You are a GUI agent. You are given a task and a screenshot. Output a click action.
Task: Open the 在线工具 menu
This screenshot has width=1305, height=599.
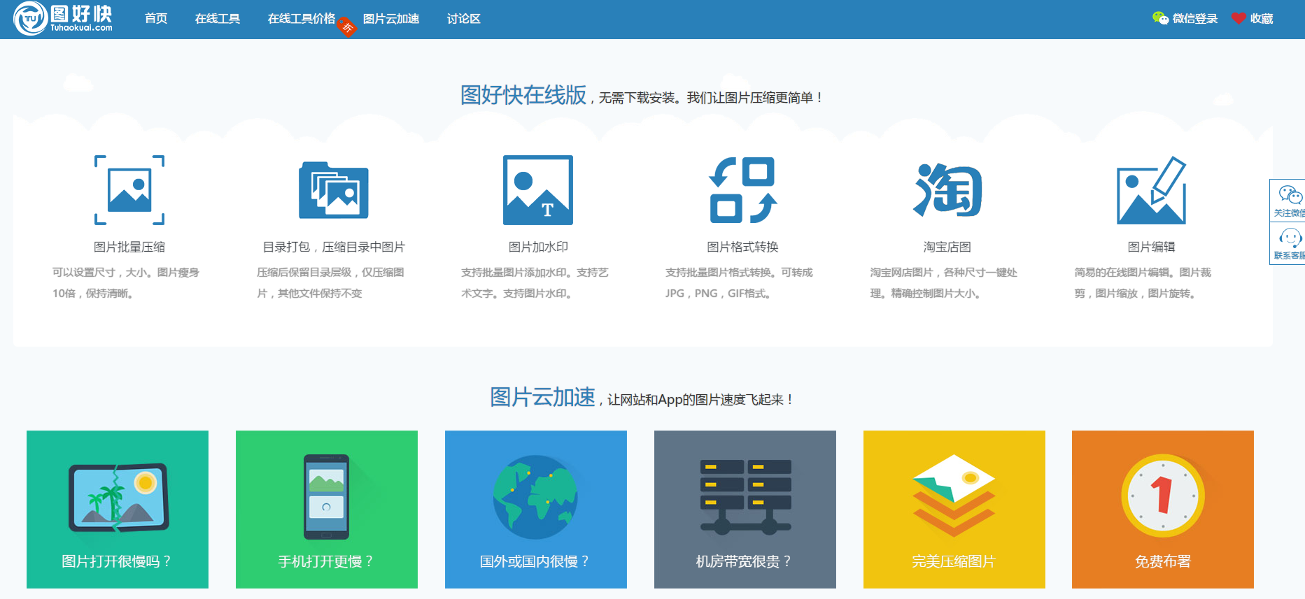pyautogui.click(x=218, y=19)
